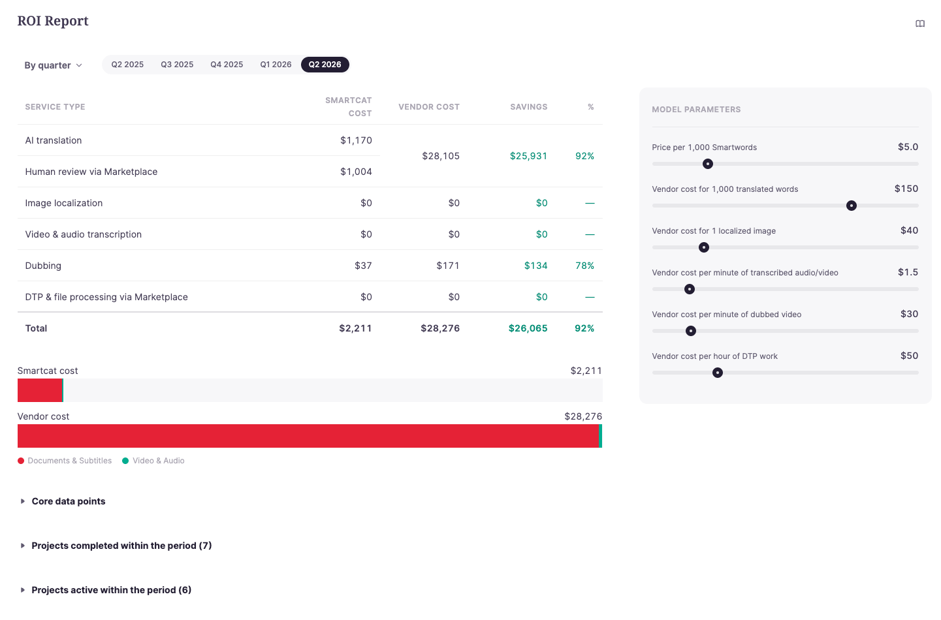Click the $30 dubbed video cost value

(909, 314)
